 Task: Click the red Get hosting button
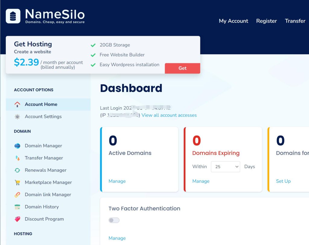pos(183,68)
